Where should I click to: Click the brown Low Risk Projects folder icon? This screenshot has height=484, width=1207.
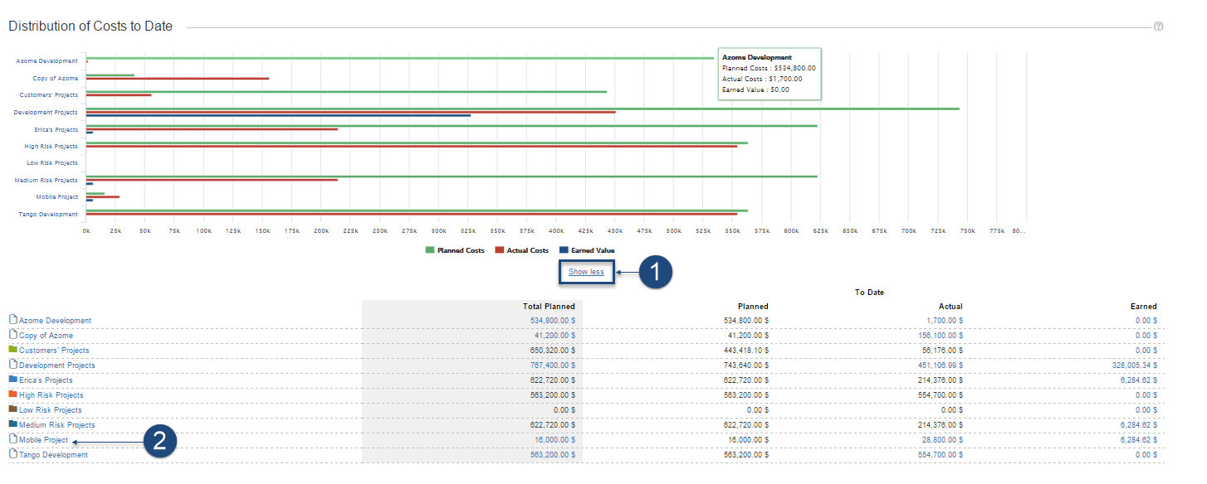12,409
